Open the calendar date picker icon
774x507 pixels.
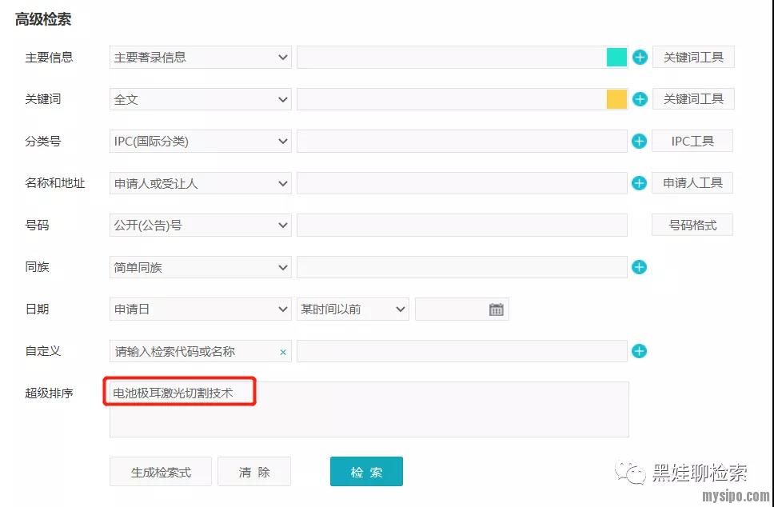(497, 309)
